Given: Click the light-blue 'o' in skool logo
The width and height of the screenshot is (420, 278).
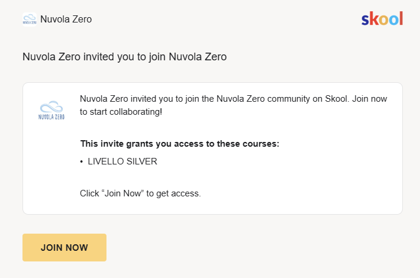Looking at the screenshot, I should [x=394, y=20].
